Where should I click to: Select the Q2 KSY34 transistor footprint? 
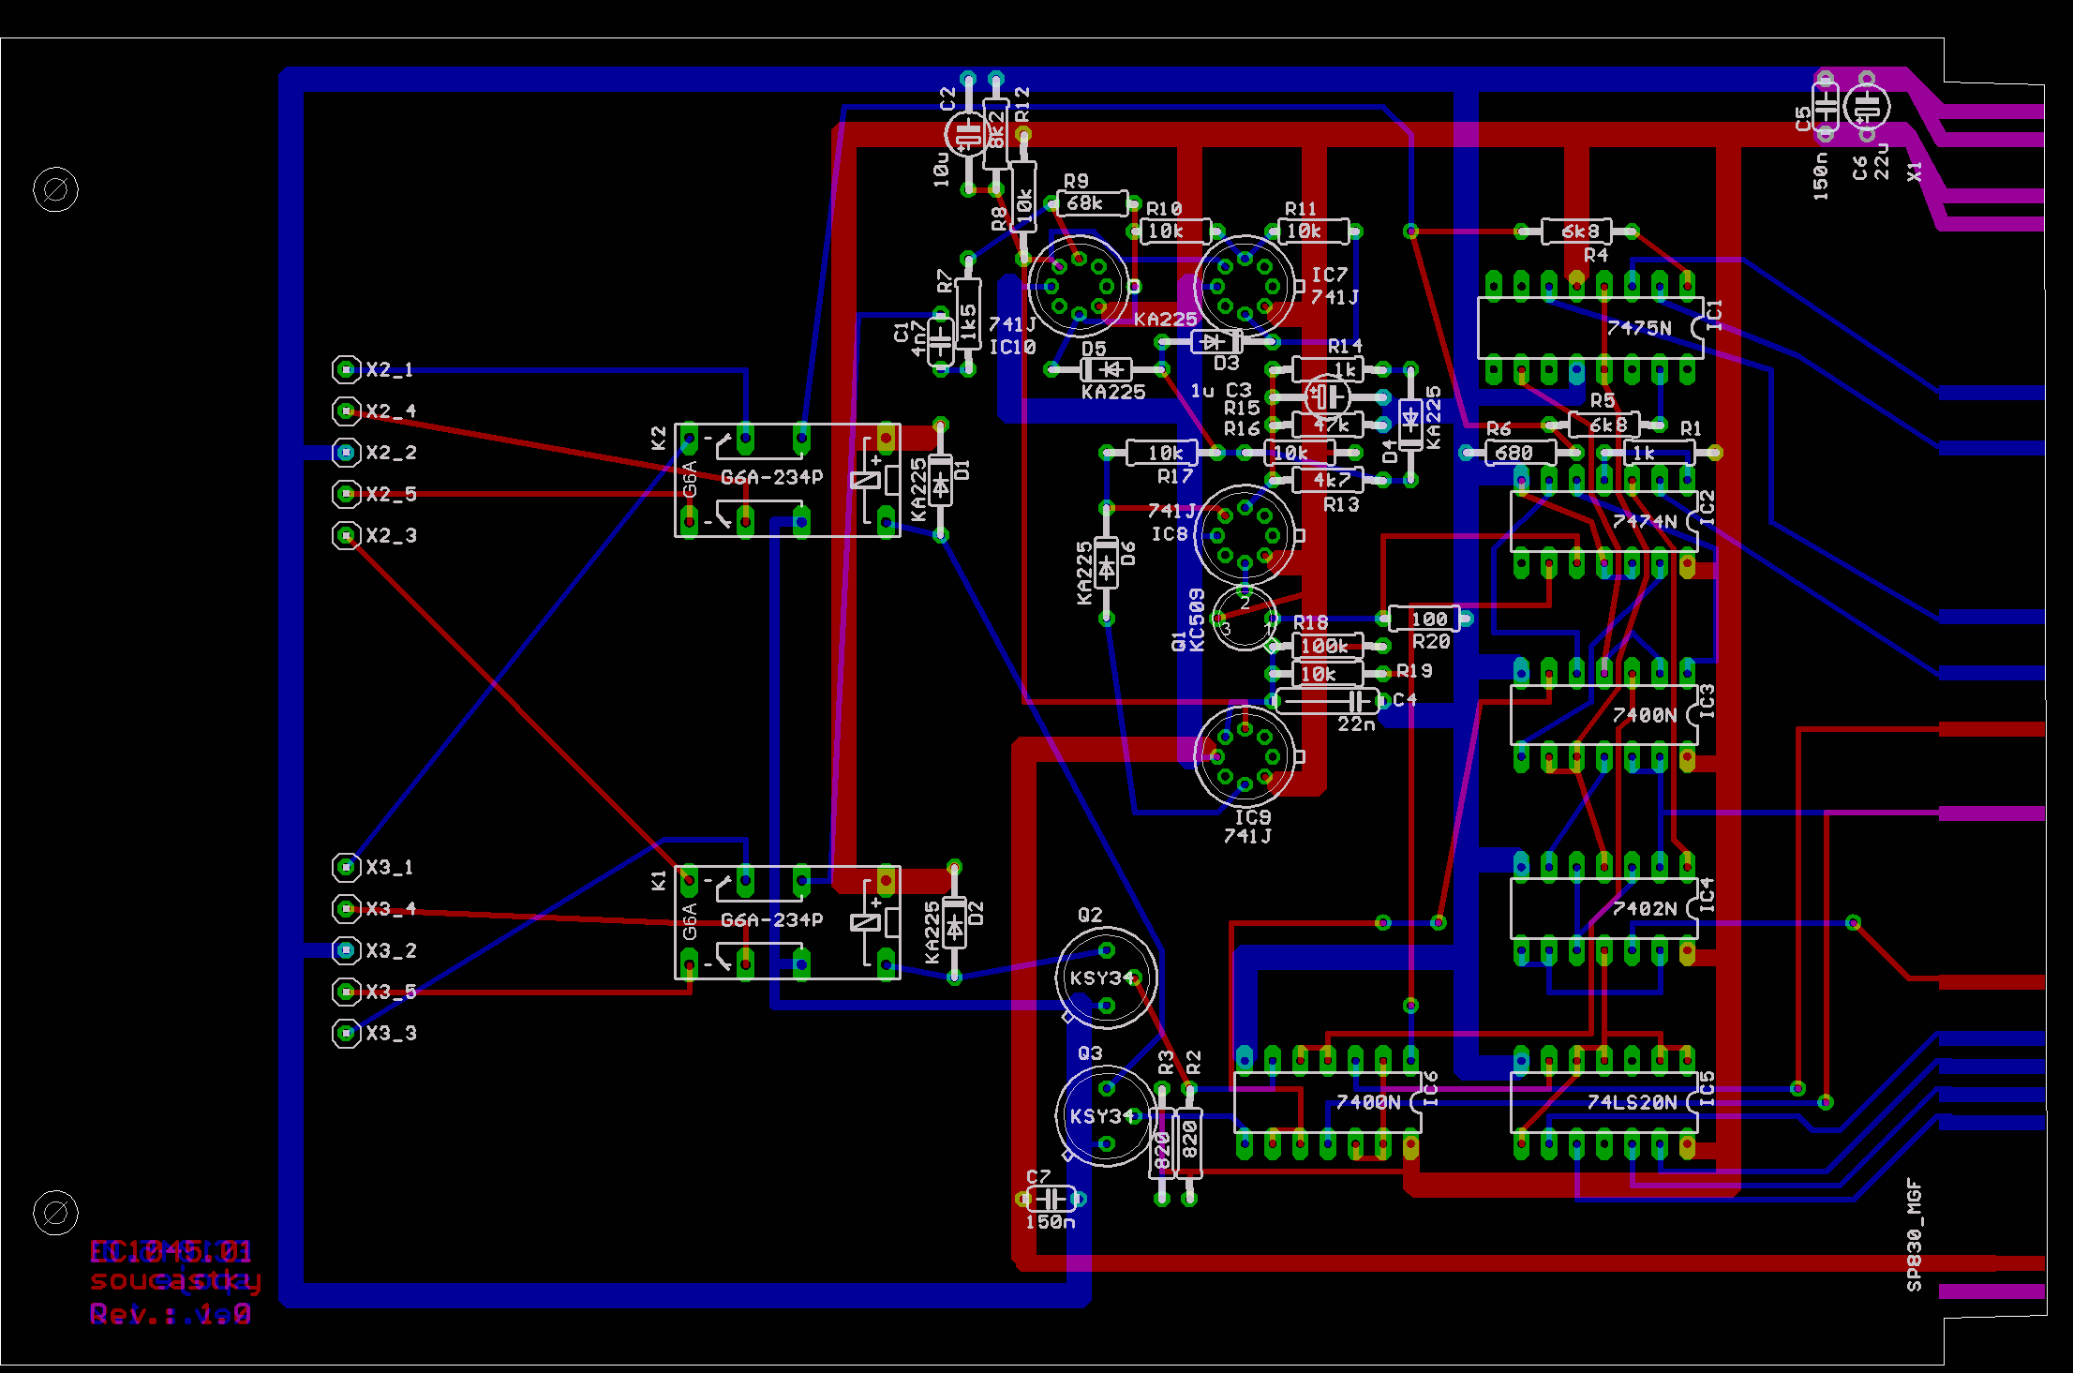coord(1106,978)
